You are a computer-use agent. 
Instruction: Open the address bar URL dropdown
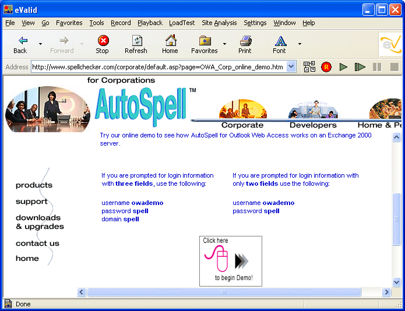[291, 66]
